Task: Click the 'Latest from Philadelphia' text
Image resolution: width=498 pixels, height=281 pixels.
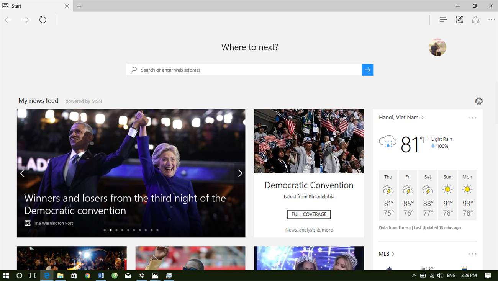Action: tap(309, 197)
